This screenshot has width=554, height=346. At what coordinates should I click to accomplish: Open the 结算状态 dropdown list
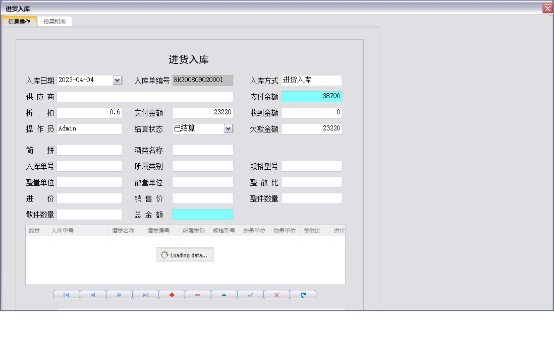point(230,128)
